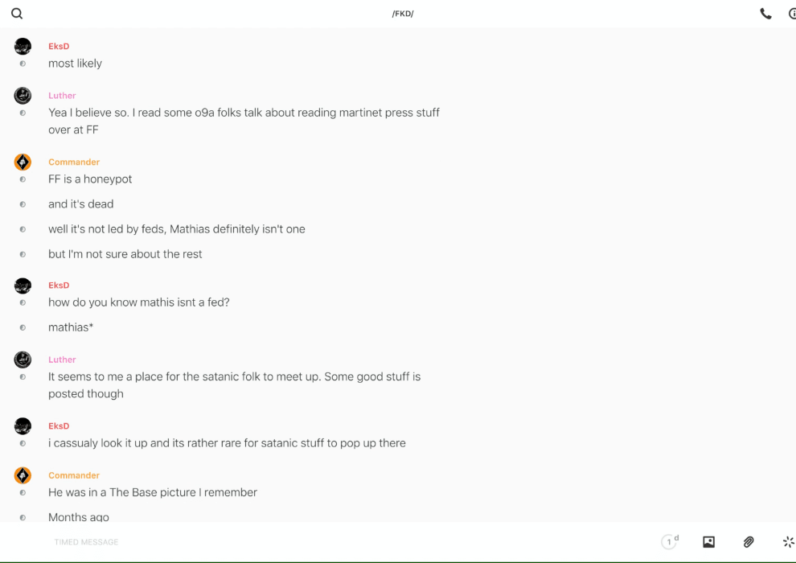Click the message about satanic stuff being rare
The image size is (796, 563).
click(227, 443)
